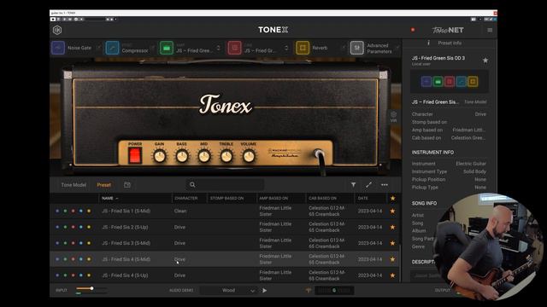Click the MID knob on the amp

point(204,156)
